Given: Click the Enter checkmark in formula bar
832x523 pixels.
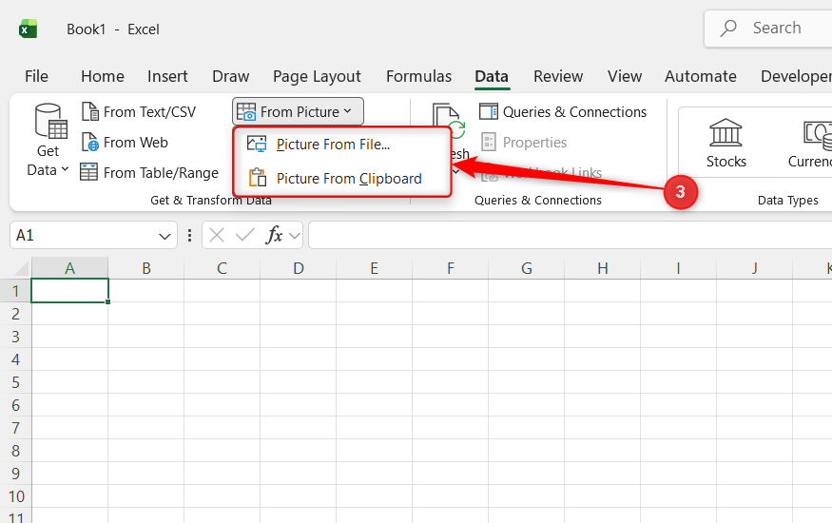Looking at the screenshot, I should click(x=244, y=235).
